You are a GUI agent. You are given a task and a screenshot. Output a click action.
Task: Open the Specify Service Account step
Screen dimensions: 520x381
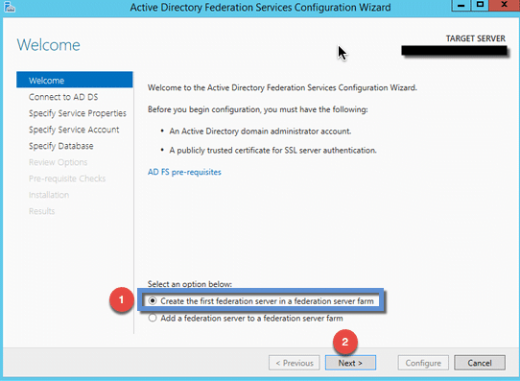tap(74, 130)
